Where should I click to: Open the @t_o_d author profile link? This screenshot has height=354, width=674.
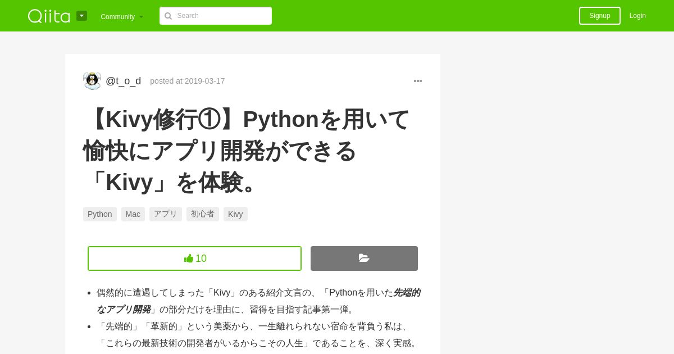coord(124,81)
